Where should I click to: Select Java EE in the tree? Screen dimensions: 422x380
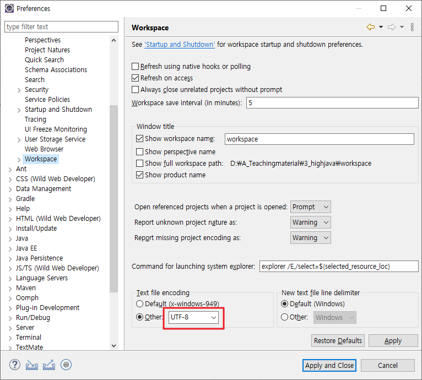(26, 248)
